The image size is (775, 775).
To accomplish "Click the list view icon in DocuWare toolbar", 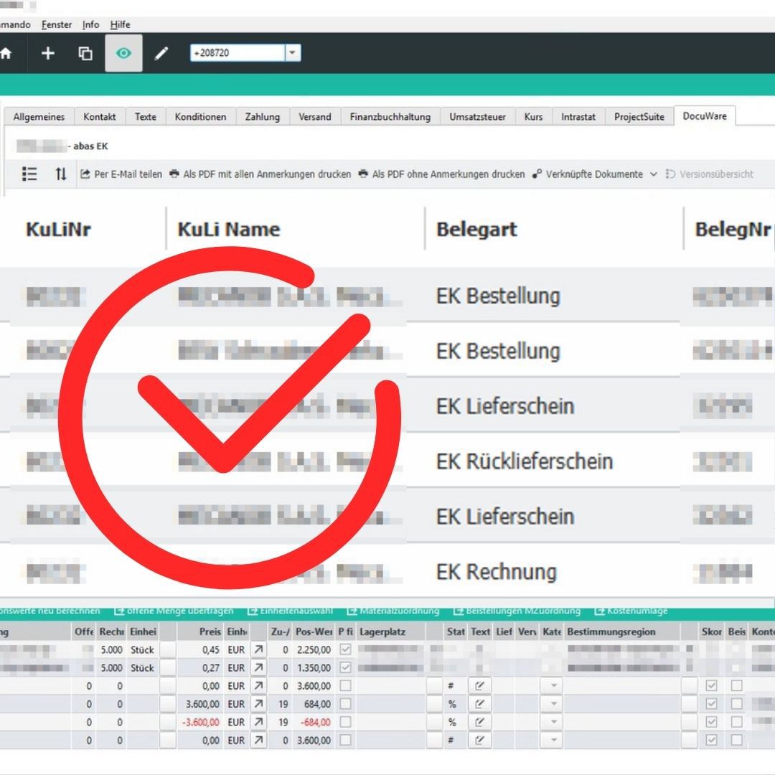I will point(29,174).
